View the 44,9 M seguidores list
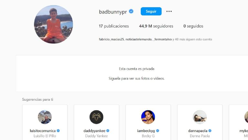The image size is (248, 140). tap(156, 26)
